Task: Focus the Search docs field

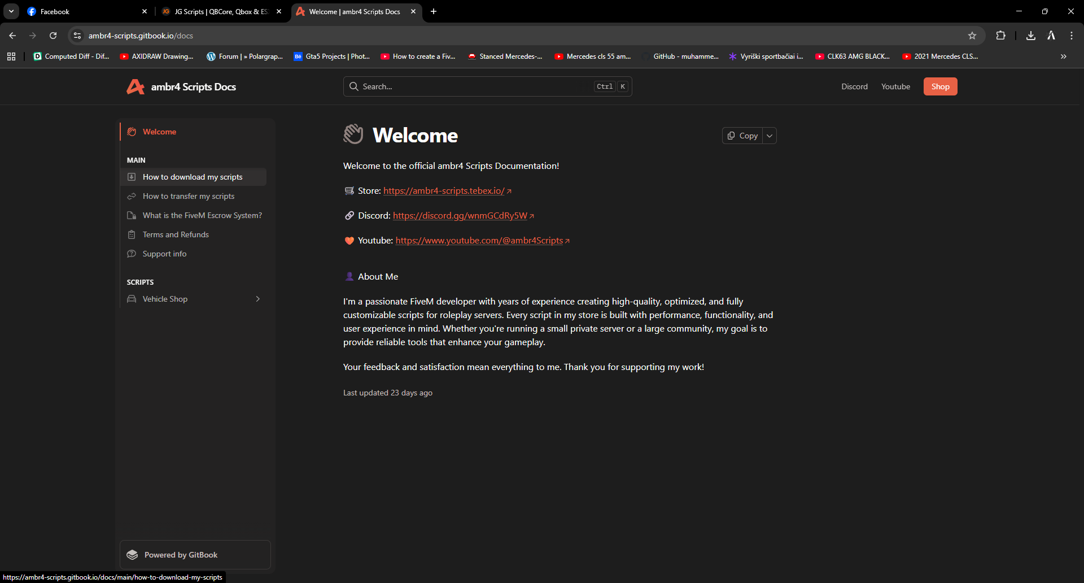Action: pyautogui.click(x=487, y=86)
